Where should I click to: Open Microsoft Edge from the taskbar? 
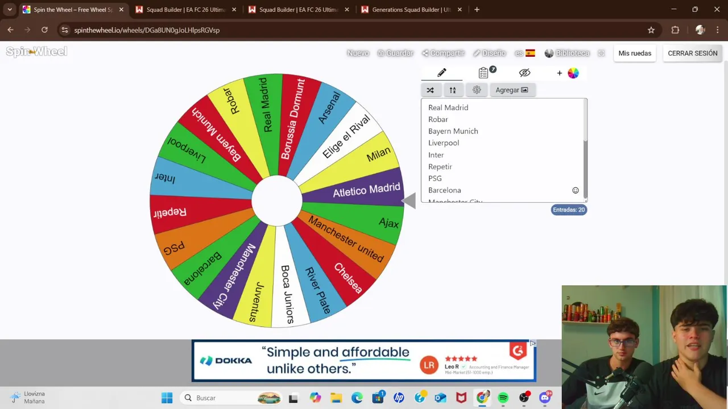[x=357, y=398]
